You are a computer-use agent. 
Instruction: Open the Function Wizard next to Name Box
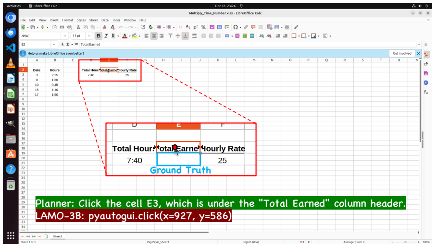pyautogui.click(x=62, y=44)
